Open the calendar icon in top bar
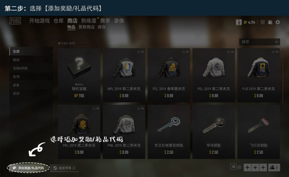The image size is (289, 177). pos(262,22)
